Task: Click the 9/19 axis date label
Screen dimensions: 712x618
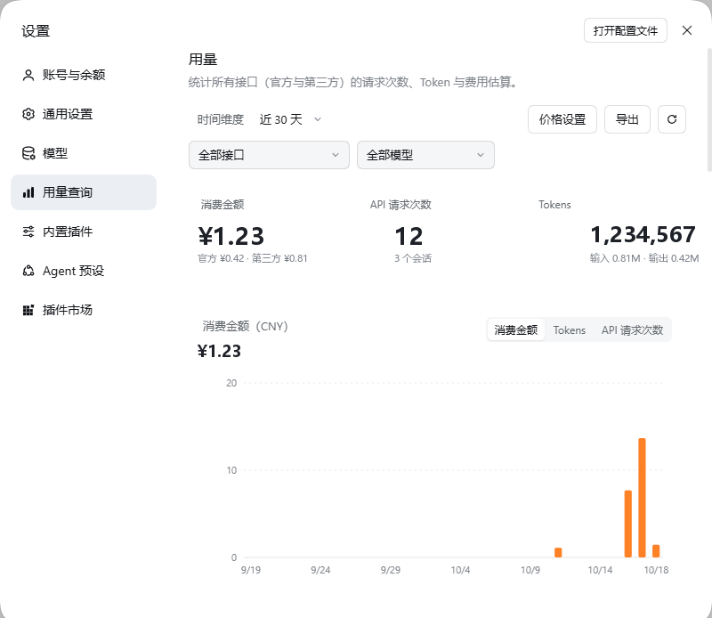Action: click(251, 570)
